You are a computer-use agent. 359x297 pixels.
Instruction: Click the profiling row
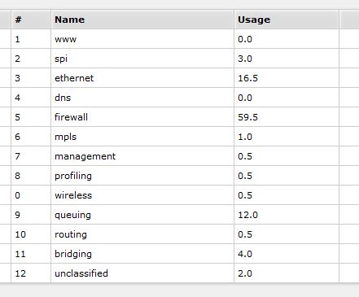coord(179,176)
